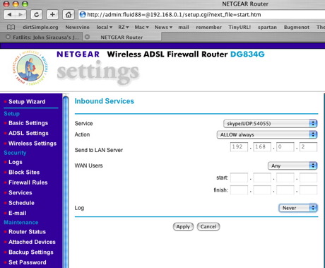Image resolution: width=325 pixels, height=268 pixels.
Task: Open Logs in the Security section
Action: [x=16, y=162]
